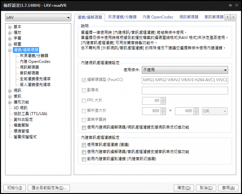Enable 使用音訊處理濾鏡 (建議) checkbox
This screenshot has width=242, height=194.
[x=84, y=145]
